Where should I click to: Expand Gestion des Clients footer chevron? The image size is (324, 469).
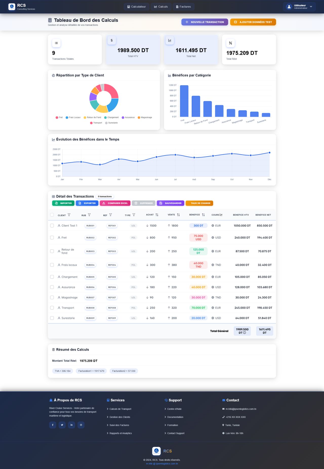coord(108,417)
